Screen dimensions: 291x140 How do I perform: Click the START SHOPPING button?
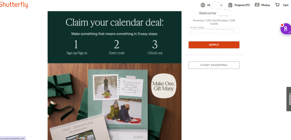tap(214, 65)
